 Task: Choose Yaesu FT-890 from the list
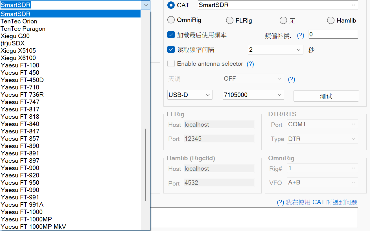tap(70, 146)
